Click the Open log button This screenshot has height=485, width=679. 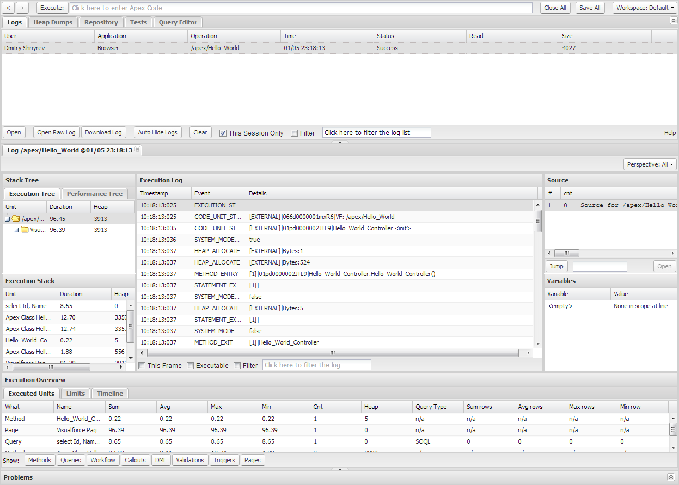coord(14,132)
